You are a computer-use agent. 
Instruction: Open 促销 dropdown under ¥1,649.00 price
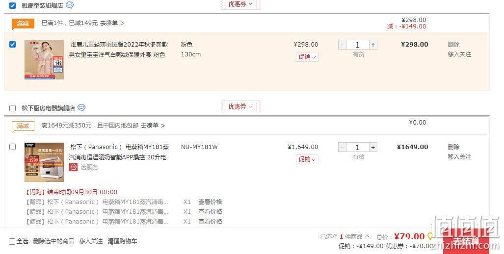click(307, 159)
